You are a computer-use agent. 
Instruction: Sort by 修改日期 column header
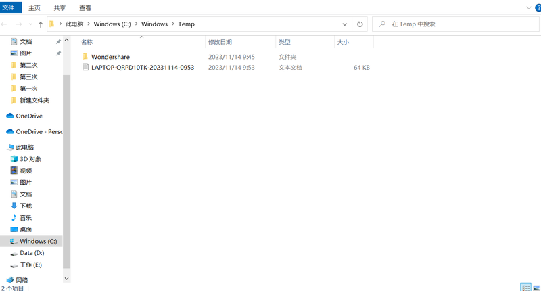point(220,42)
